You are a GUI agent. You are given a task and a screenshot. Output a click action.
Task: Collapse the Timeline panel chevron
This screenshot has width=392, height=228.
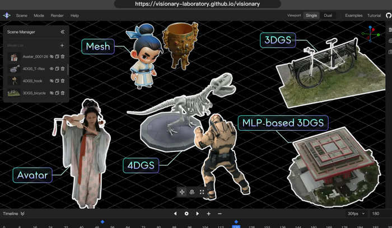coord(22,213)
